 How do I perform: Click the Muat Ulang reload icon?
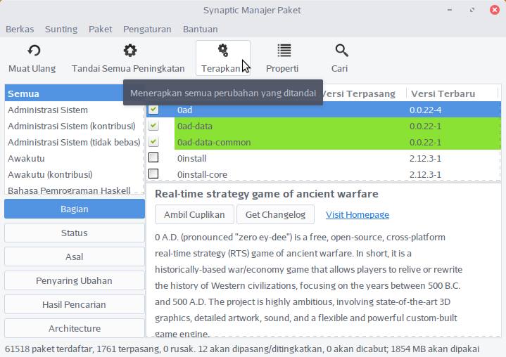34,51
